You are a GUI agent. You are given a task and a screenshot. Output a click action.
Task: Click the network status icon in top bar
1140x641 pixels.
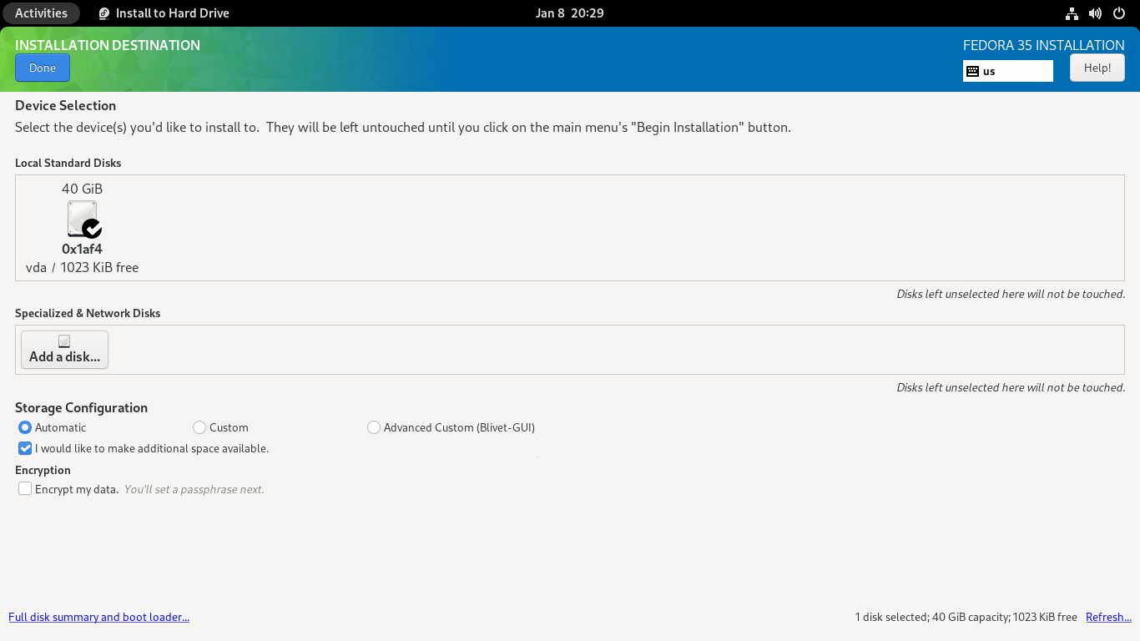pos(1072,13)
